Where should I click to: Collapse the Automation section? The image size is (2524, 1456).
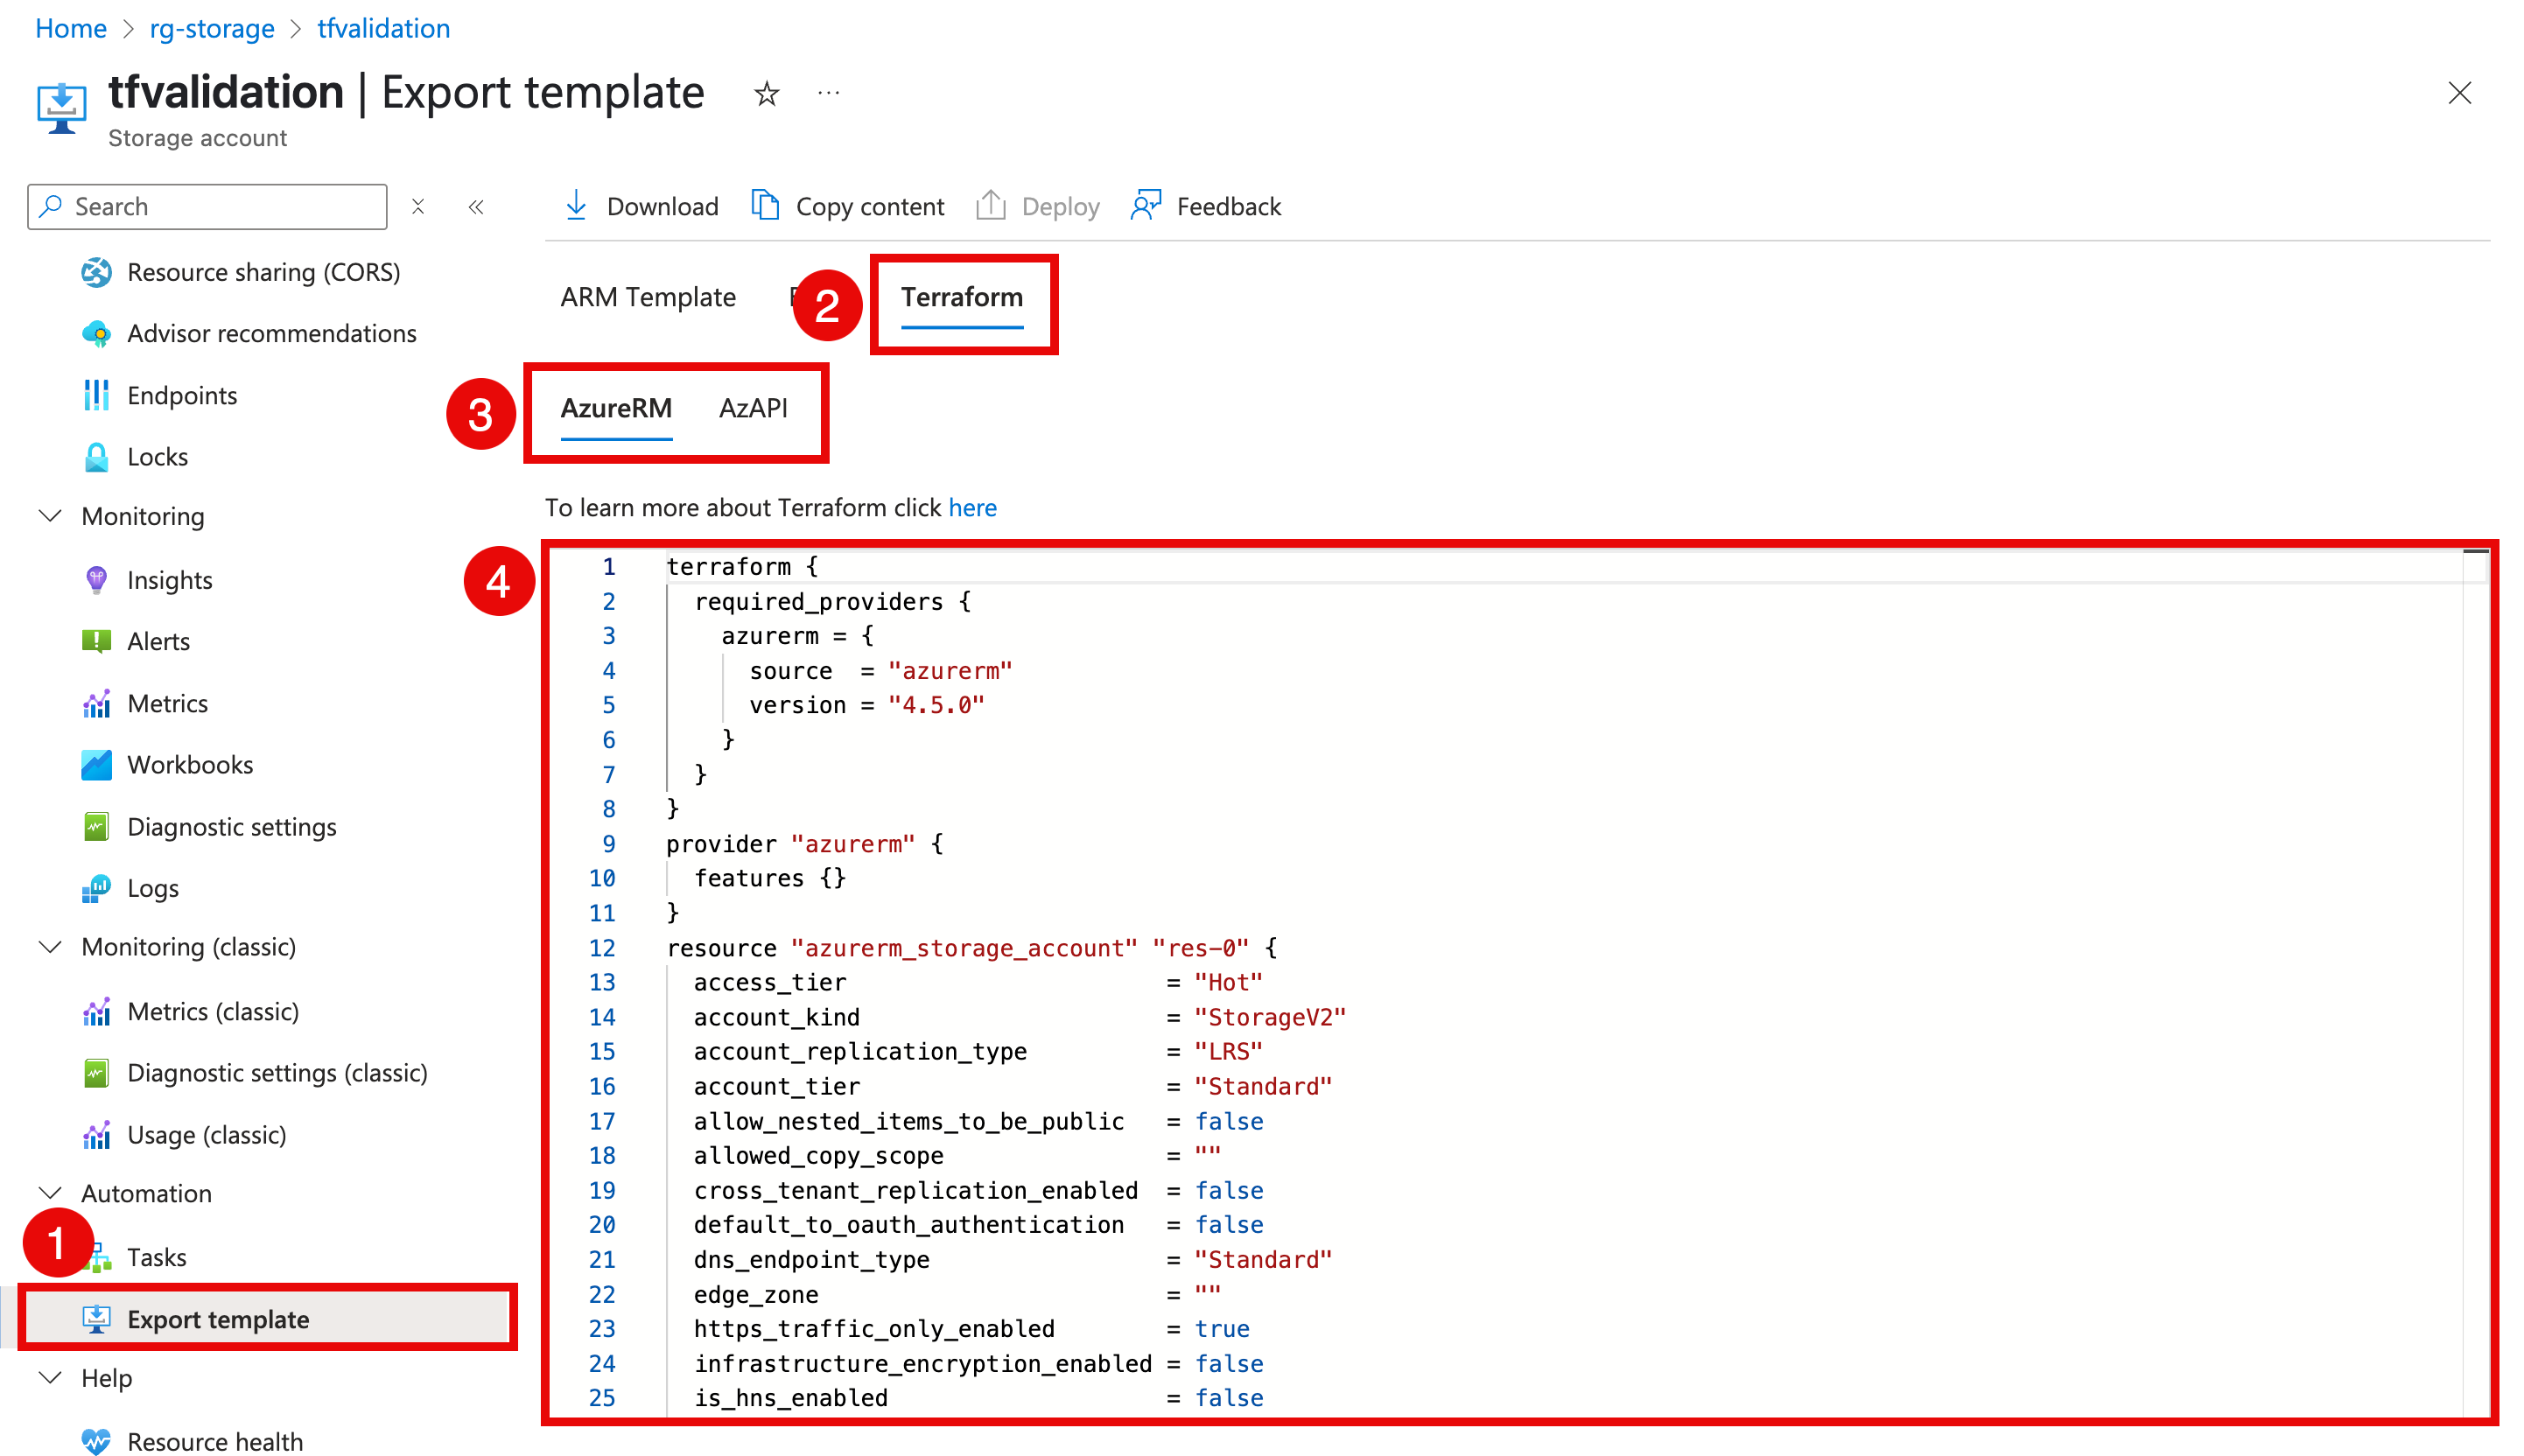click(50, 1193)
